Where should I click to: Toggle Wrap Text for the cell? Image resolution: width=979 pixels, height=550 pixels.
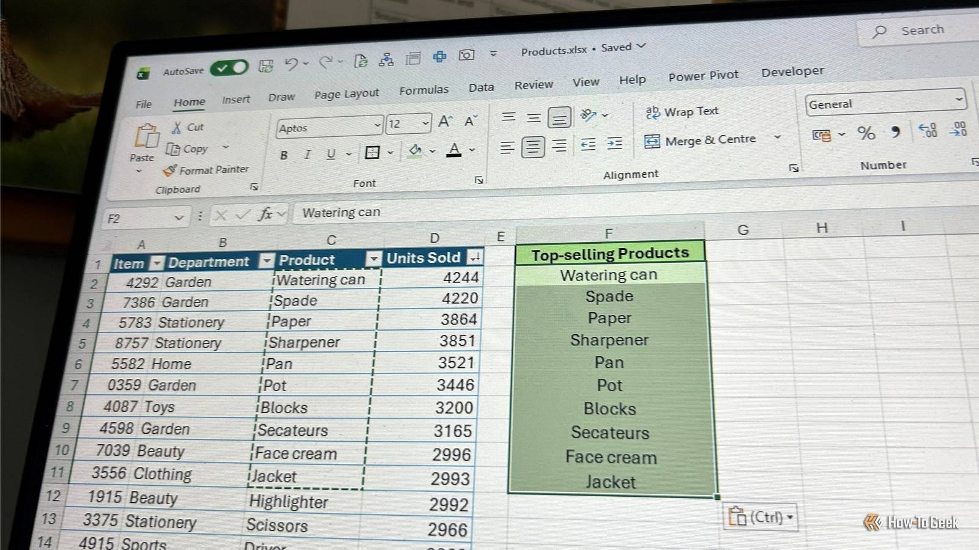coord(682,112)
